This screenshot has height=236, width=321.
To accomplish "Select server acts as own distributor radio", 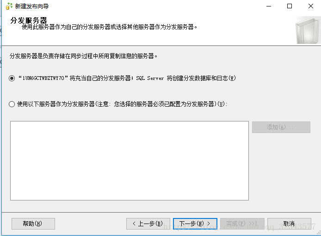I will coord(12,78).
